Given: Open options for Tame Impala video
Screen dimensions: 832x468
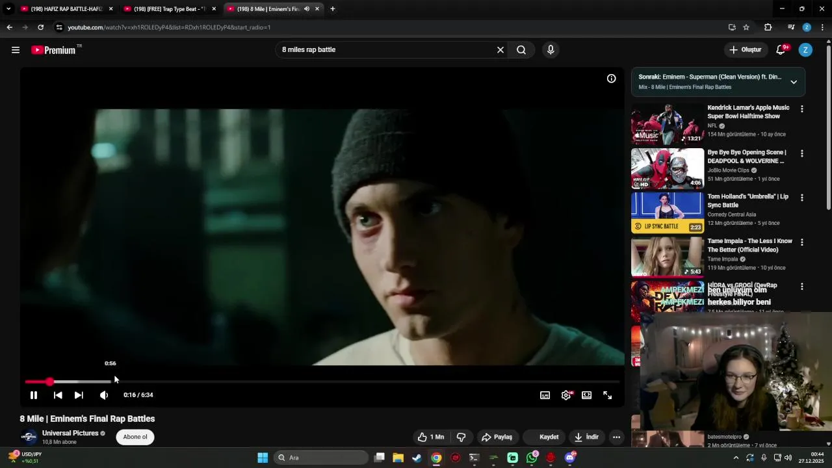Looking at the screenshot, I should 802,242.
